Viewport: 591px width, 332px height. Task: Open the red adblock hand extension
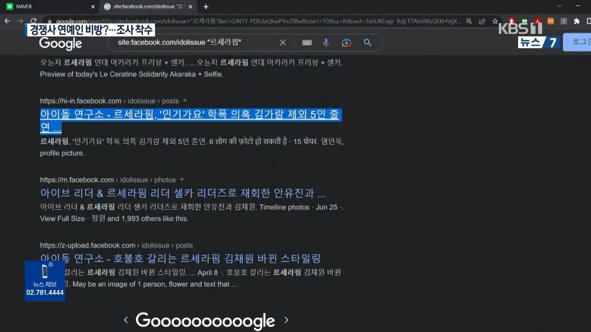[512, 21]
